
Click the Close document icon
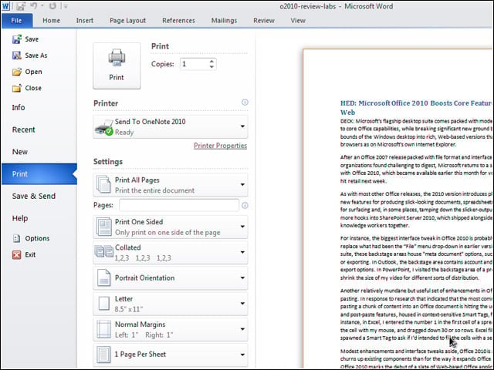pyautogui.click(x=17, y=88)
